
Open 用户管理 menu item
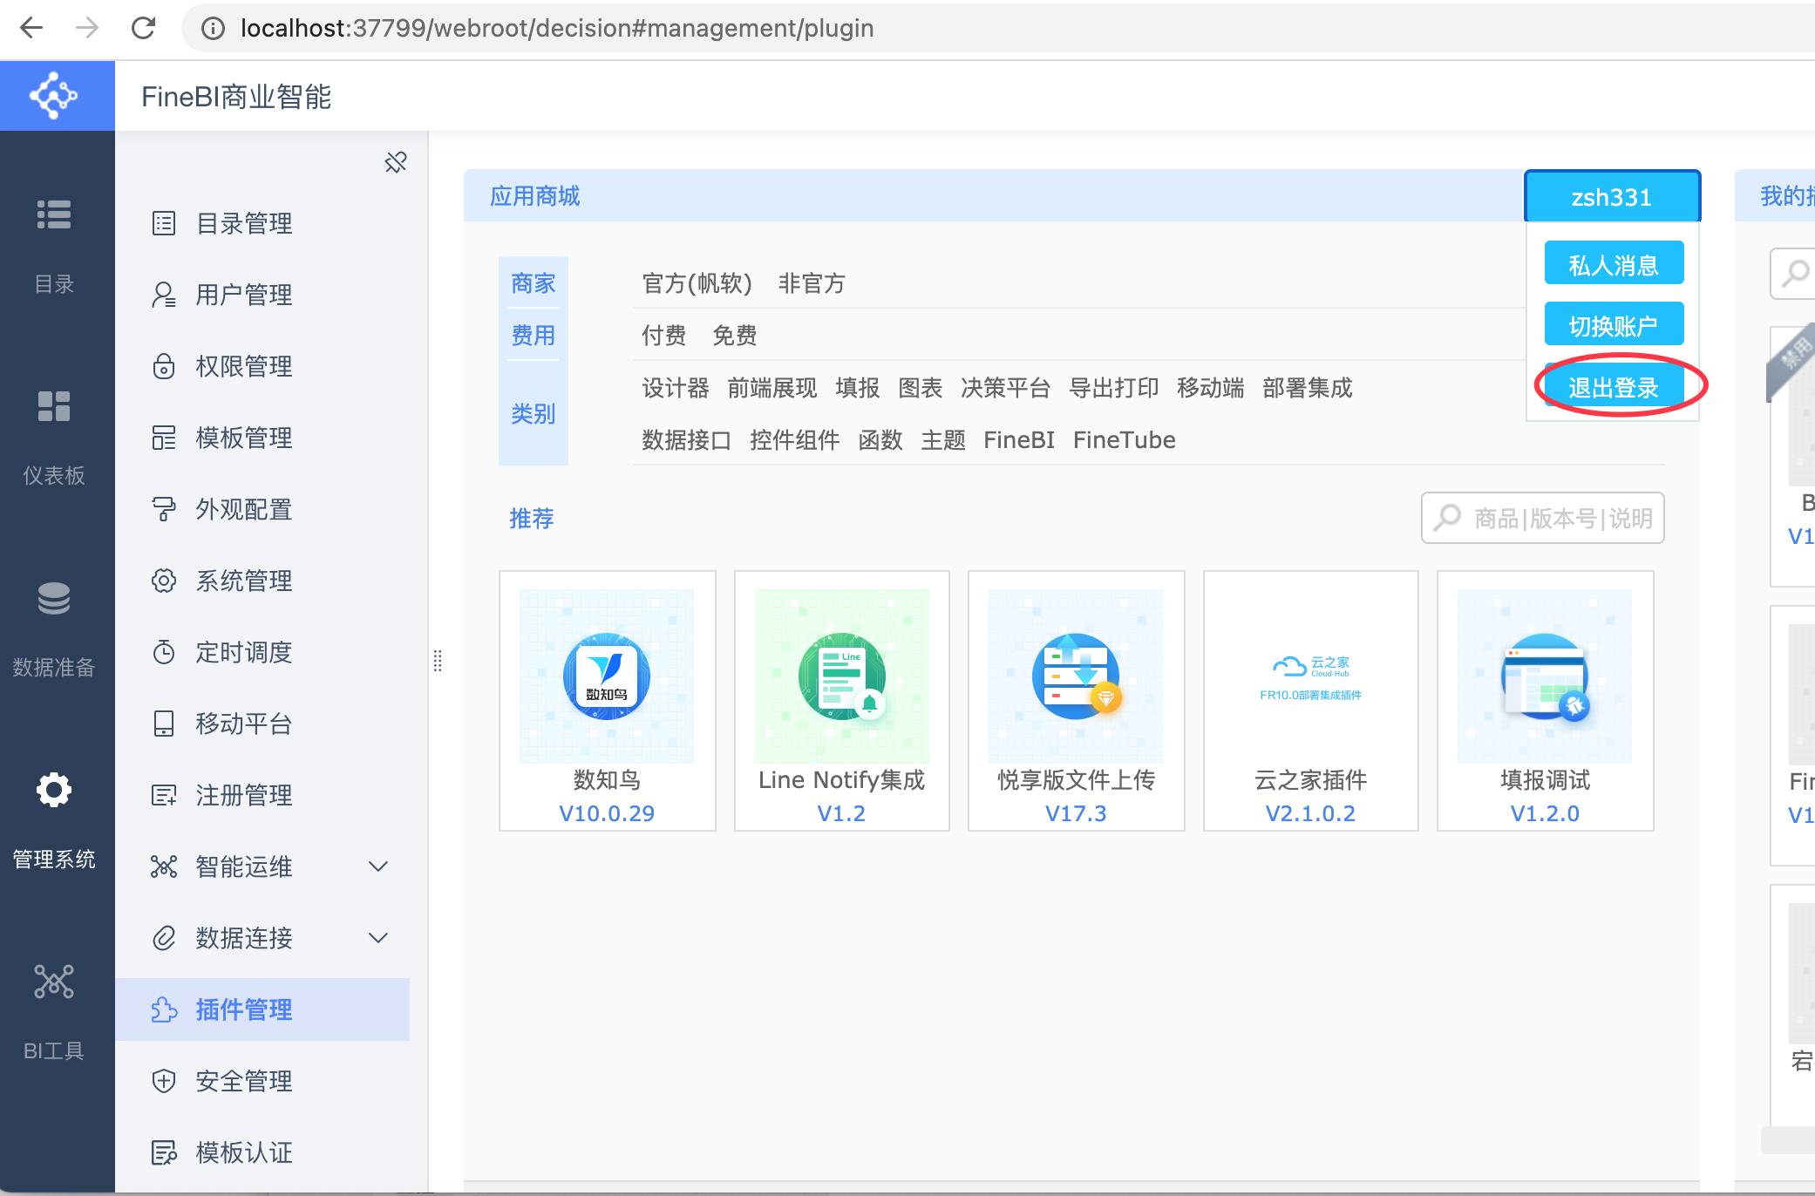[x=262, y=295]
